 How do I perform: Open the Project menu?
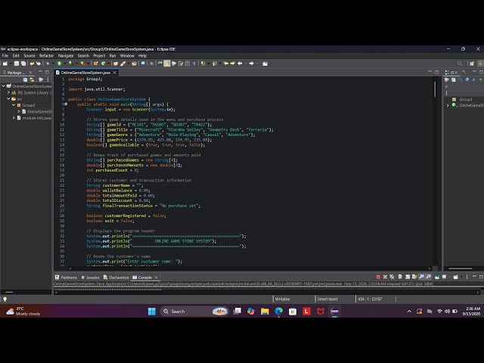pos(99,56)
